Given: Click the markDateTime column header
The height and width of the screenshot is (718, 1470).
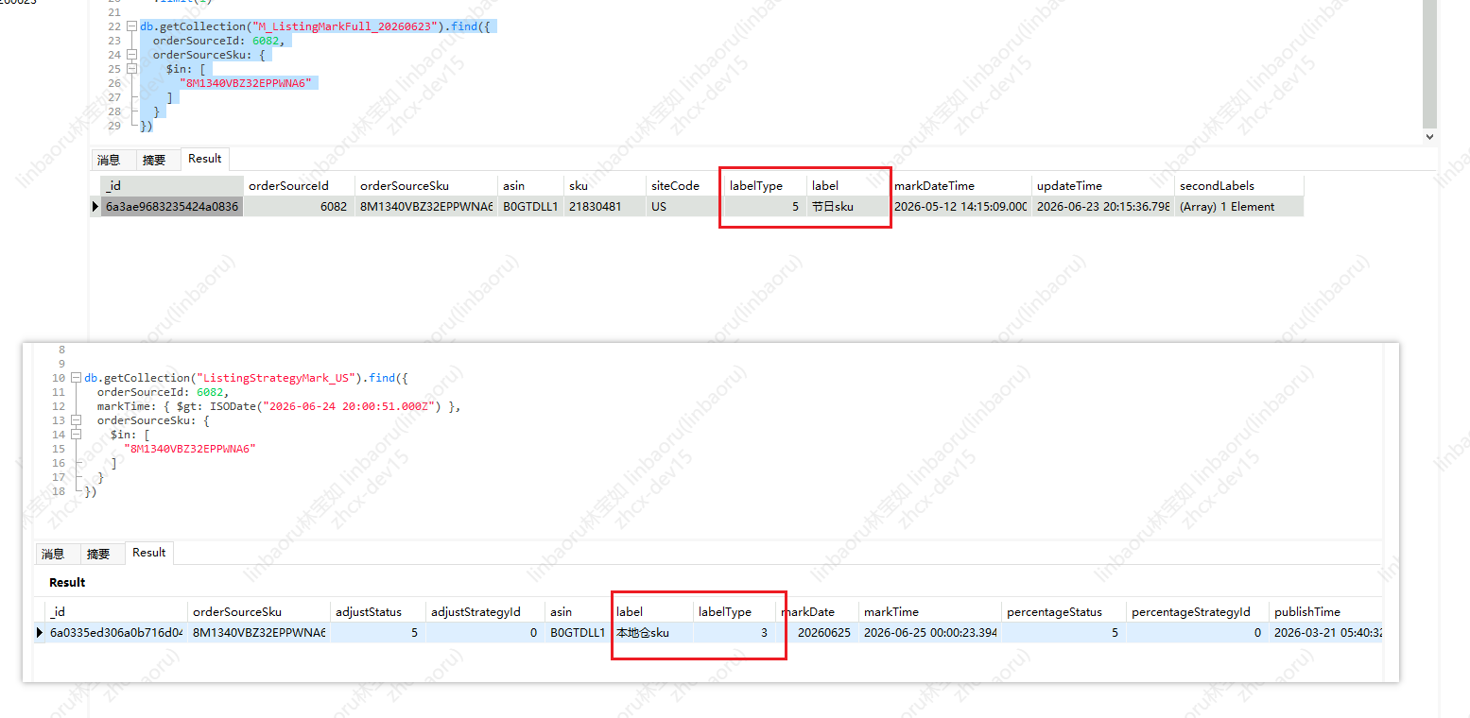Looking at the screenshot, I should coord(960,186).
